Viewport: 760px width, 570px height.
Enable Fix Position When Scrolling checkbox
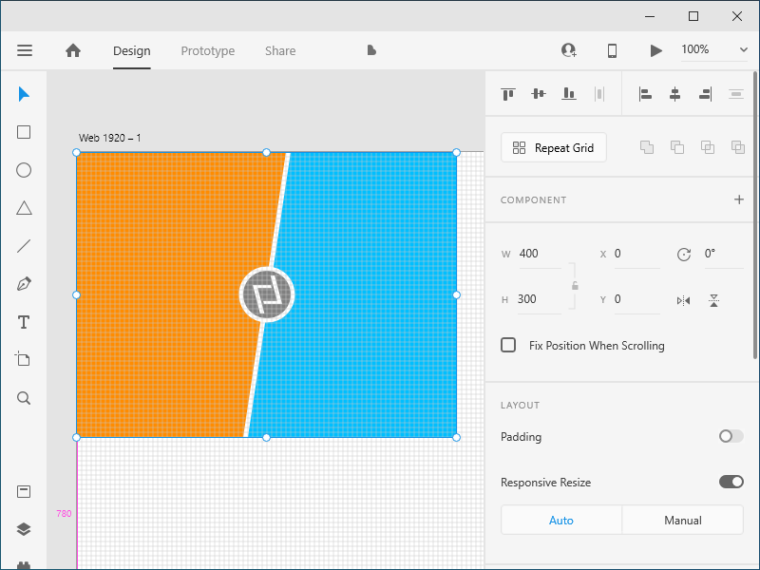tap(508, 345)
